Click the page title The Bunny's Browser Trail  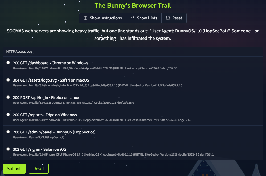coord(133,5)
